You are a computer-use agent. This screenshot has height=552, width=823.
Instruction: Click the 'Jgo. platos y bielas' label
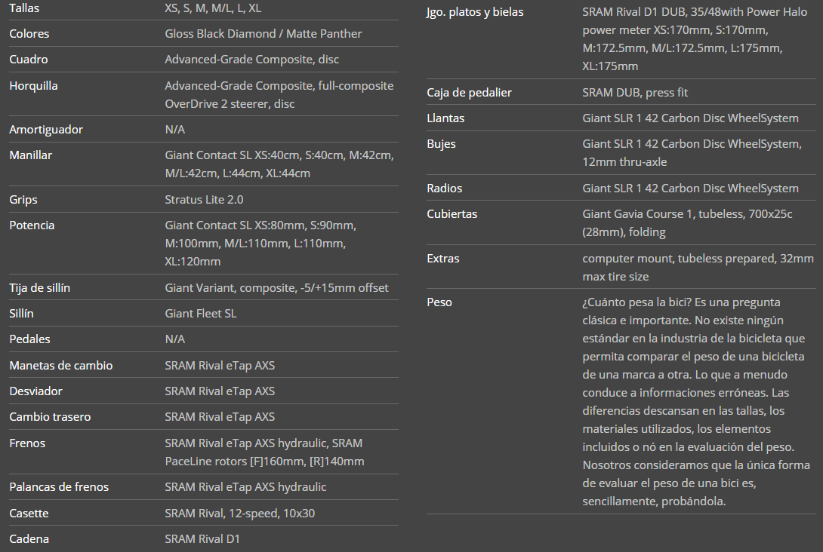[x=475, y=12]
